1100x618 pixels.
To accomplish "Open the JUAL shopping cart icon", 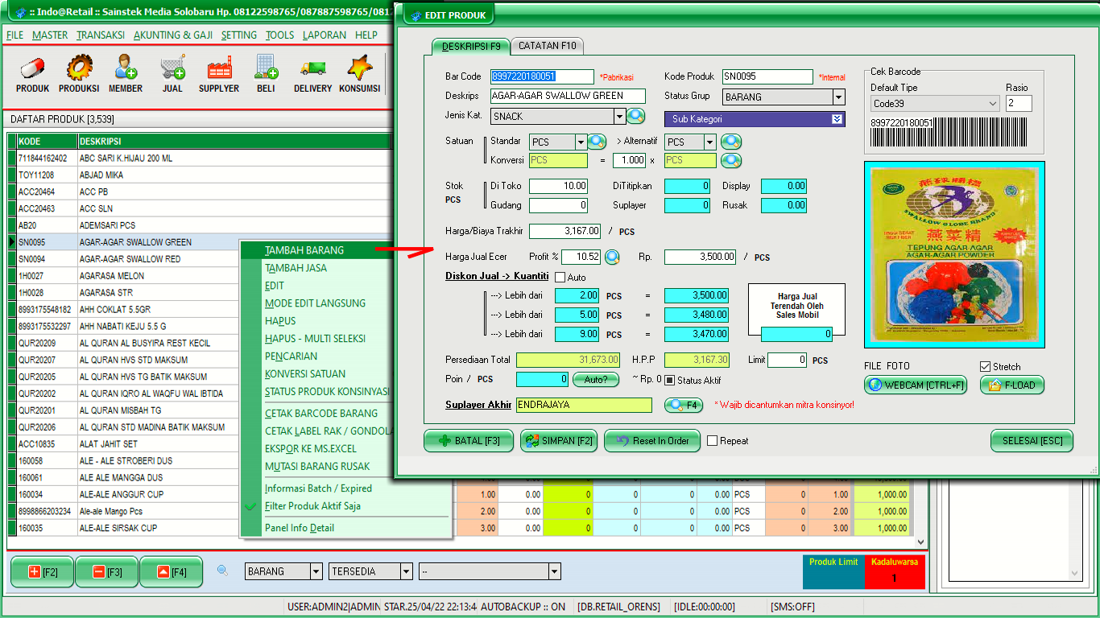I will pyautogui.click(x=172, y=73).
